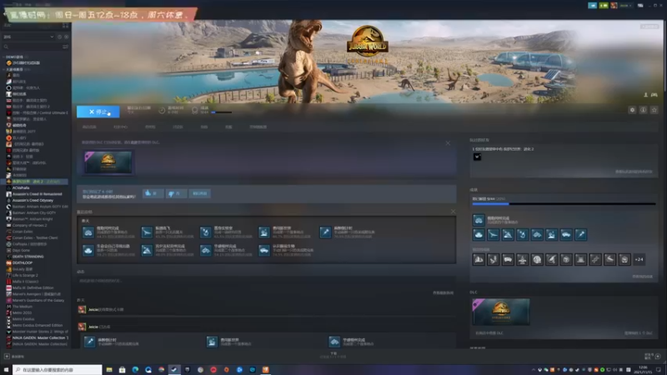Open DLC thumbnail in right DLC panel
Image resolution: width=667 pixels, height=375 pixels.
tap(501, 312)
